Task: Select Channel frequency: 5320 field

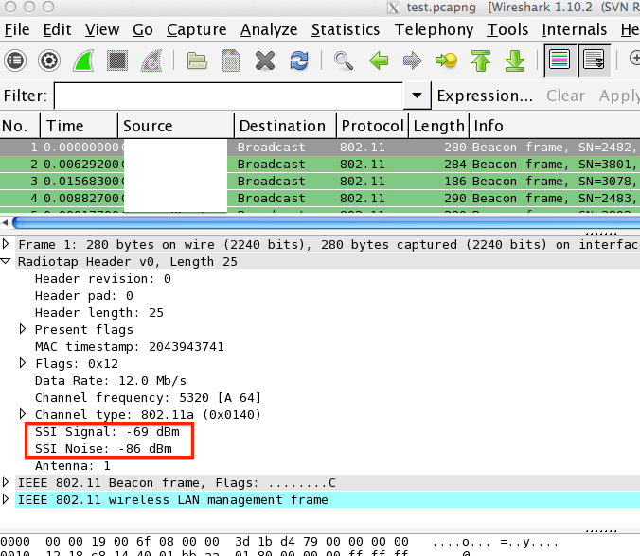Action: coord(148,398)
